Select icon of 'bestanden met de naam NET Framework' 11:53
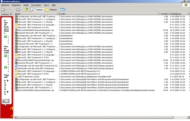 16,68
